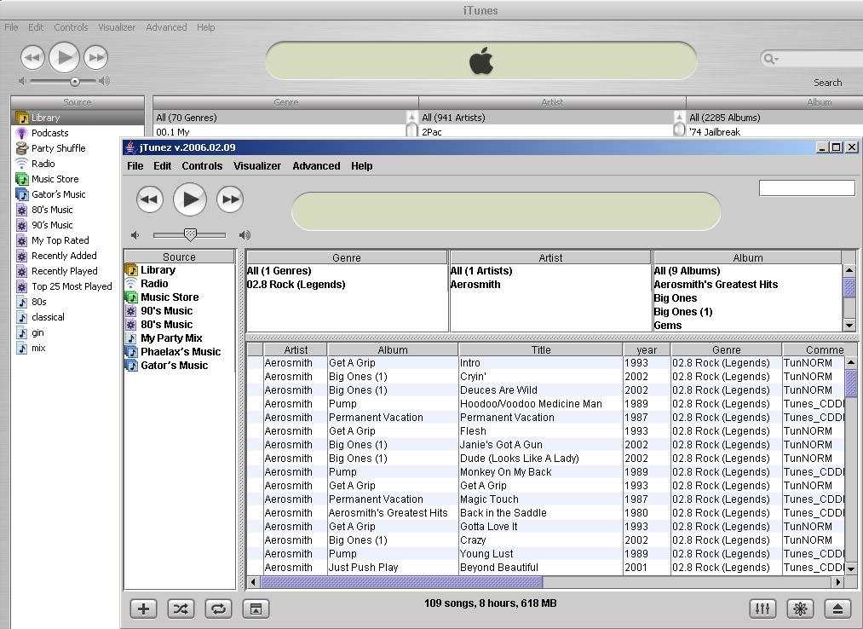Sort by the Album column header in track table
Image resolution: width=863 pixels, height=629 pixels.
click(393, 349)
